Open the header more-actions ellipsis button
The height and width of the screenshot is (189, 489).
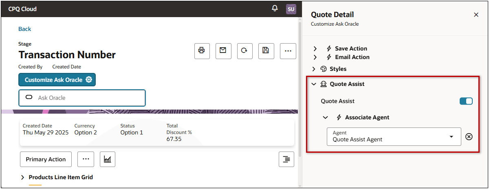[x=288, y=51]
